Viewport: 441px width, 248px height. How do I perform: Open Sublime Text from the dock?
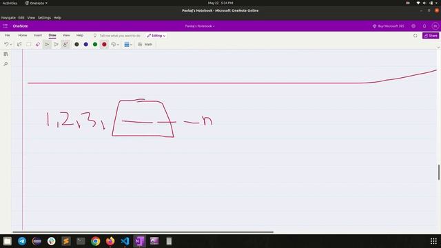tap(66, 241)
